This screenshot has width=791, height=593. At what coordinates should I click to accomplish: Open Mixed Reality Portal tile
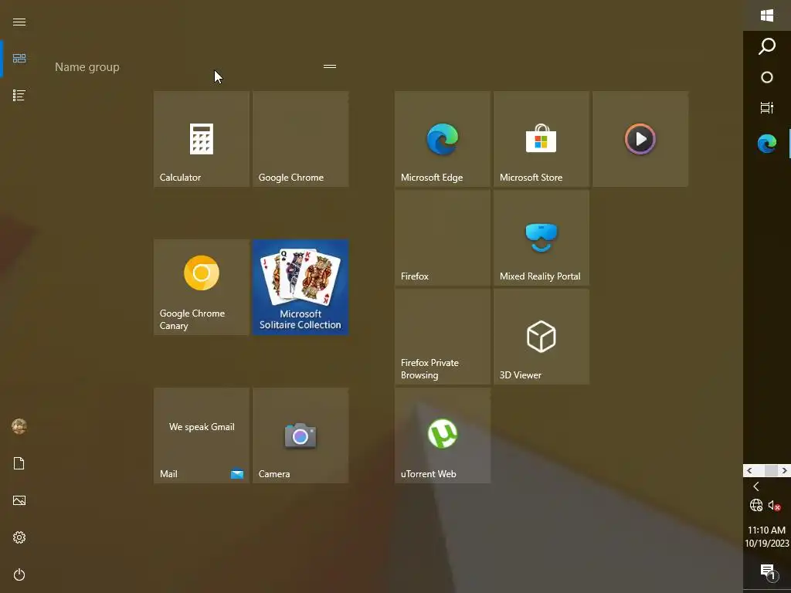pos(541,238)
